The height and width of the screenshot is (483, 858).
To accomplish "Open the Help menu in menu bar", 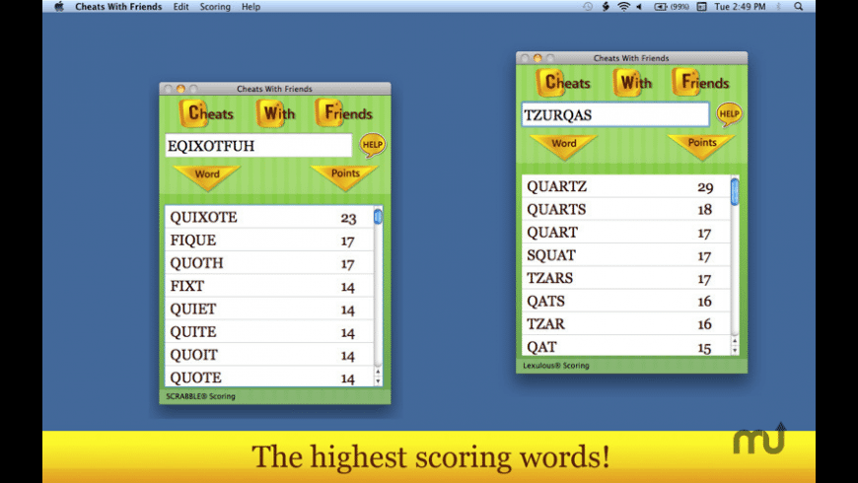I will [250, 7].
